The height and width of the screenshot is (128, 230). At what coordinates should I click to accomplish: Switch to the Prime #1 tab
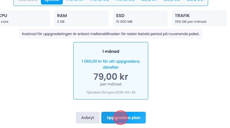pyautogui.click(x=76, y=1)
